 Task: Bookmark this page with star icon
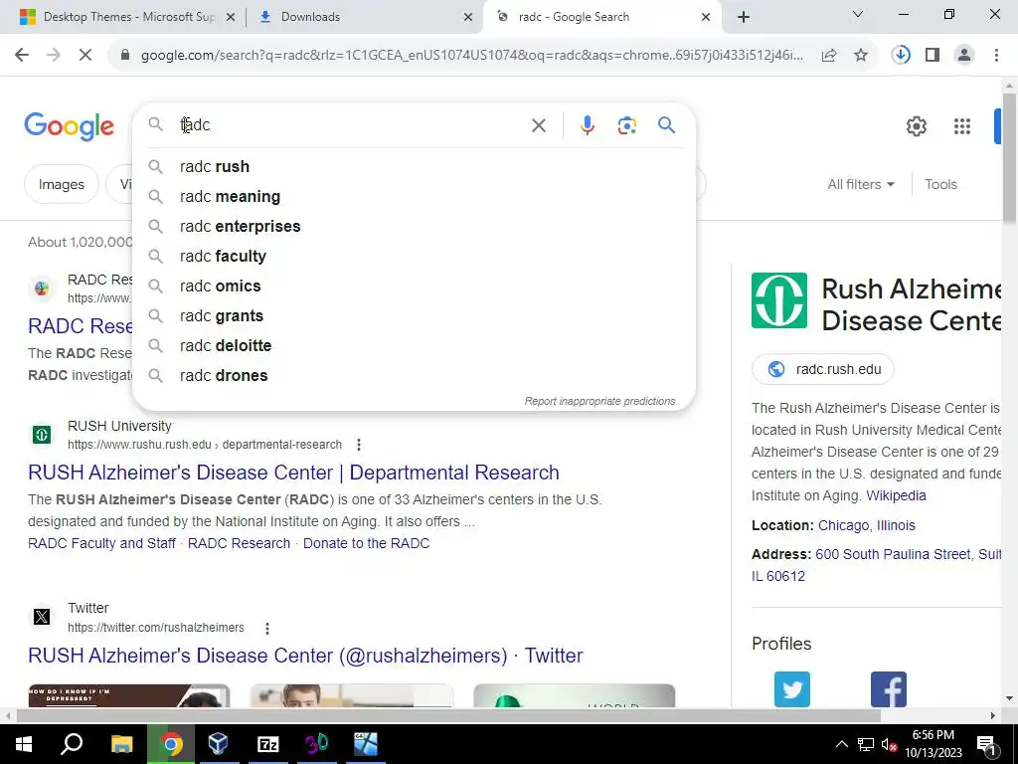tap(861, 56)
